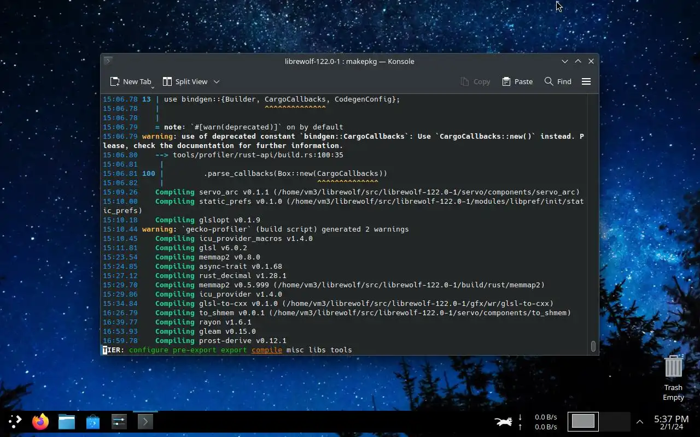
Task: Open the KDE application launcher
Action: pos(15,421)
